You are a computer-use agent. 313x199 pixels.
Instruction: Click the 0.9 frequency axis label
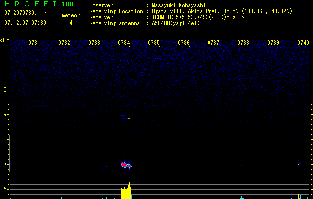coord(4,114)
